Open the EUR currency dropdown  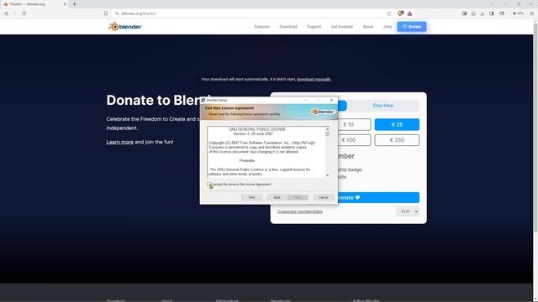tap(408, 211)
